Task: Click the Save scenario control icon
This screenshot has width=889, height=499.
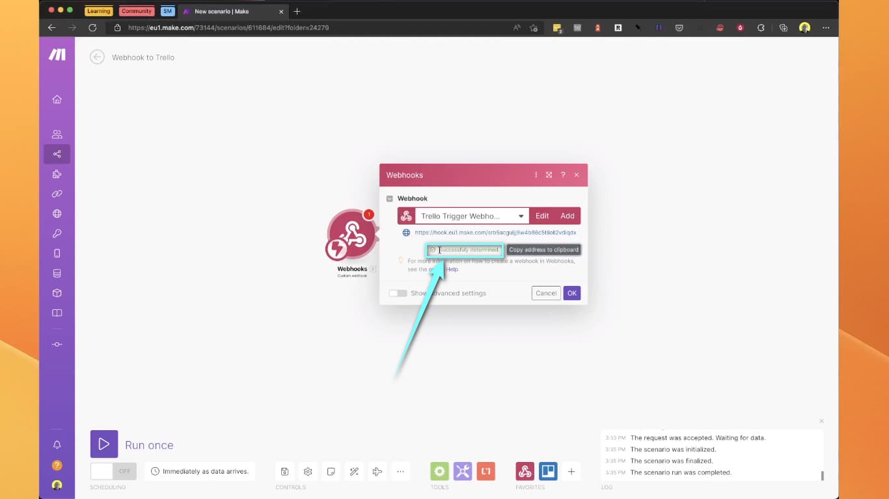Action: tap(285, 472)
